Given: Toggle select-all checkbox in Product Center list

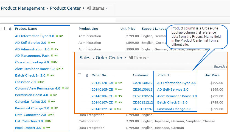Looking at the screenshot, I should pyautogui.click(x=3, y=29).
